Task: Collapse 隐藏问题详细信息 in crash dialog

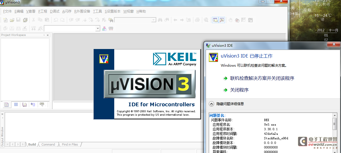Action: 226,104
